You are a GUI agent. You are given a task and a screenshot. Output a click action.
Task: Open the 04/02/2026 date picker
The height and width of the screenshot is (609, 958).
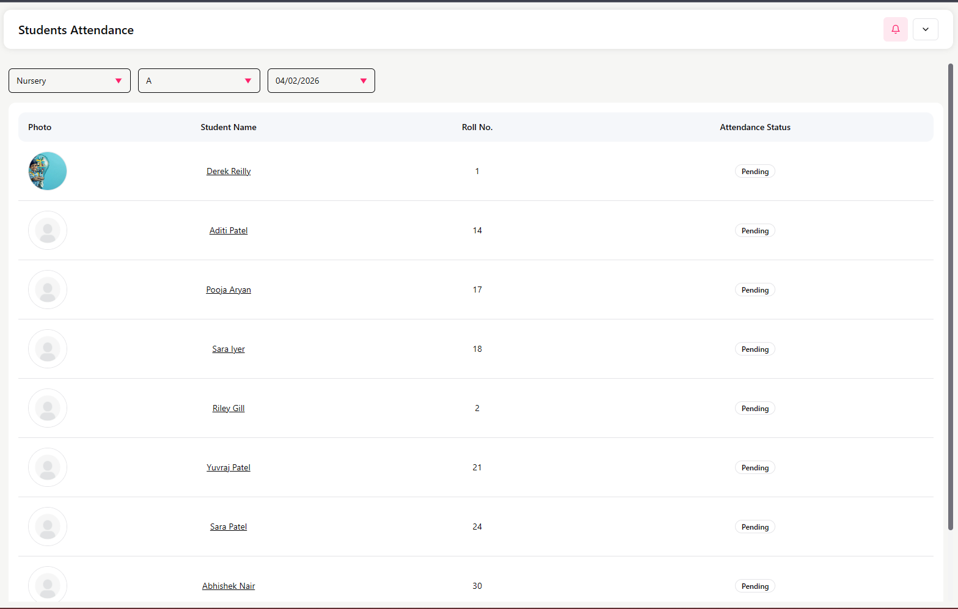(321, 81)
